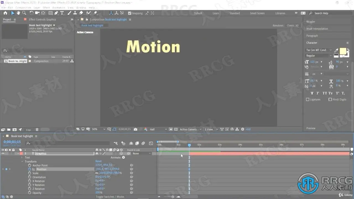Screen dimensions: 354x199
Task: Take a snapshot with camera icon
Action: pyautogui.click(x=135, y=129)
